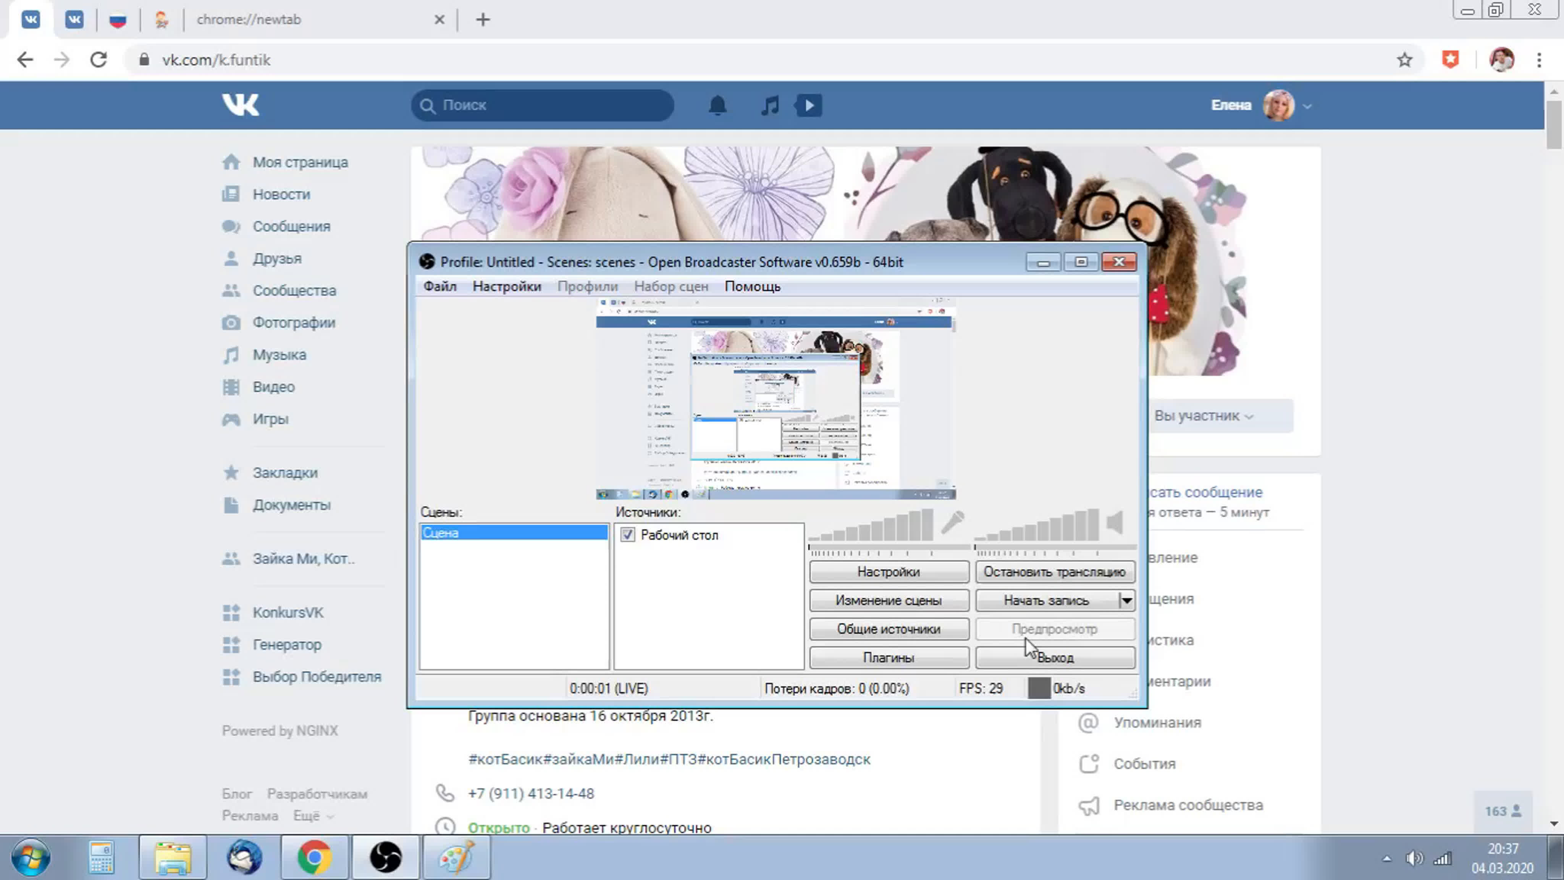Open VK video player icon in header

(x=809, y=105)
